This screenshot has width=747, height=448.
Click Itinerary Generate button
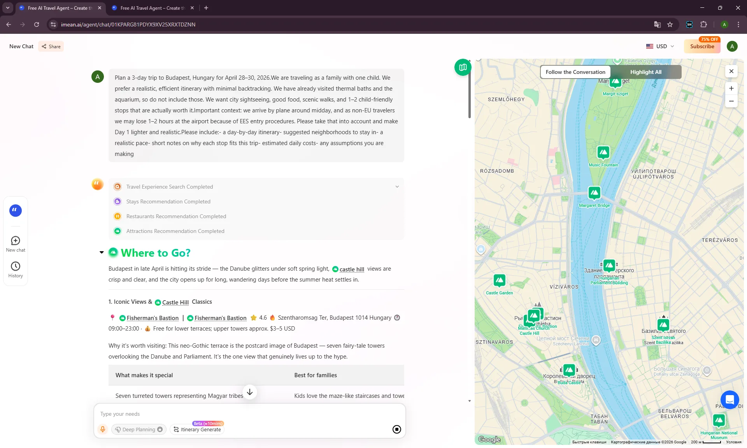tap(197, 429)
